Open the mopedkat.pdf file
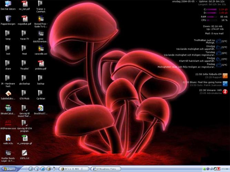 click(24, 19)
